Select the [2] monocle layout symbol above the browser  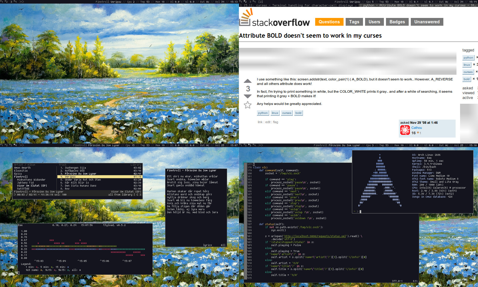point(261,2)
